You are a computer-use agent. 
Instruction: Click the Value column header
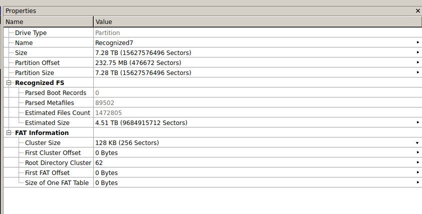click(258, 21)
